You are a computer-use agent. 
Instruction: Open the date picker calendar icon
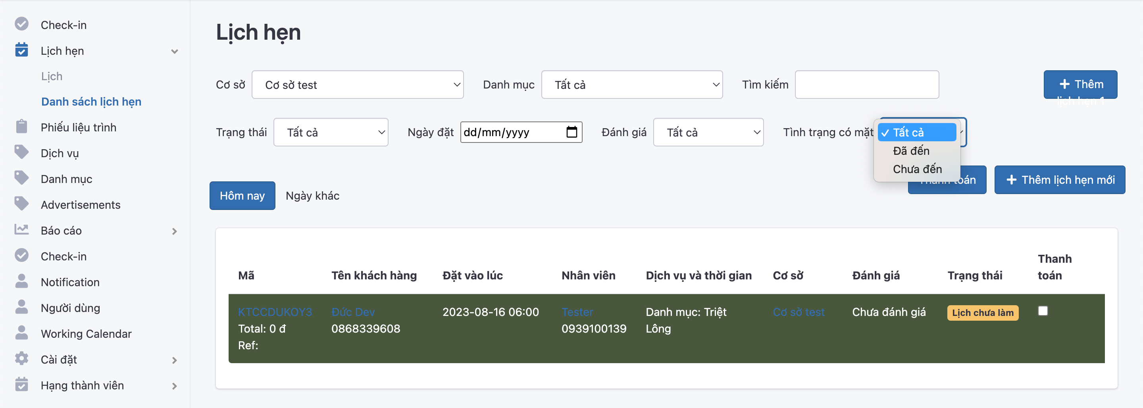point(571,132)
